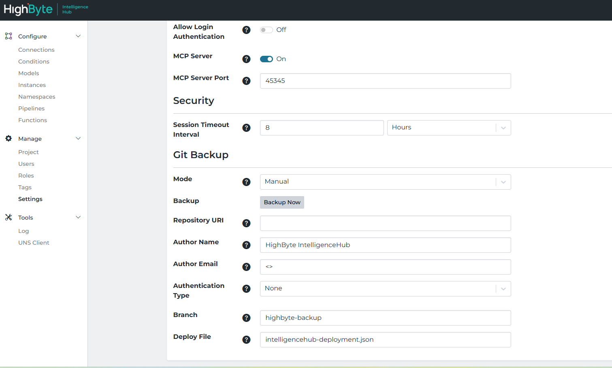Open help for Allow Login Authentication
Screen dimensions: 612x368
(x=246, y=30)
